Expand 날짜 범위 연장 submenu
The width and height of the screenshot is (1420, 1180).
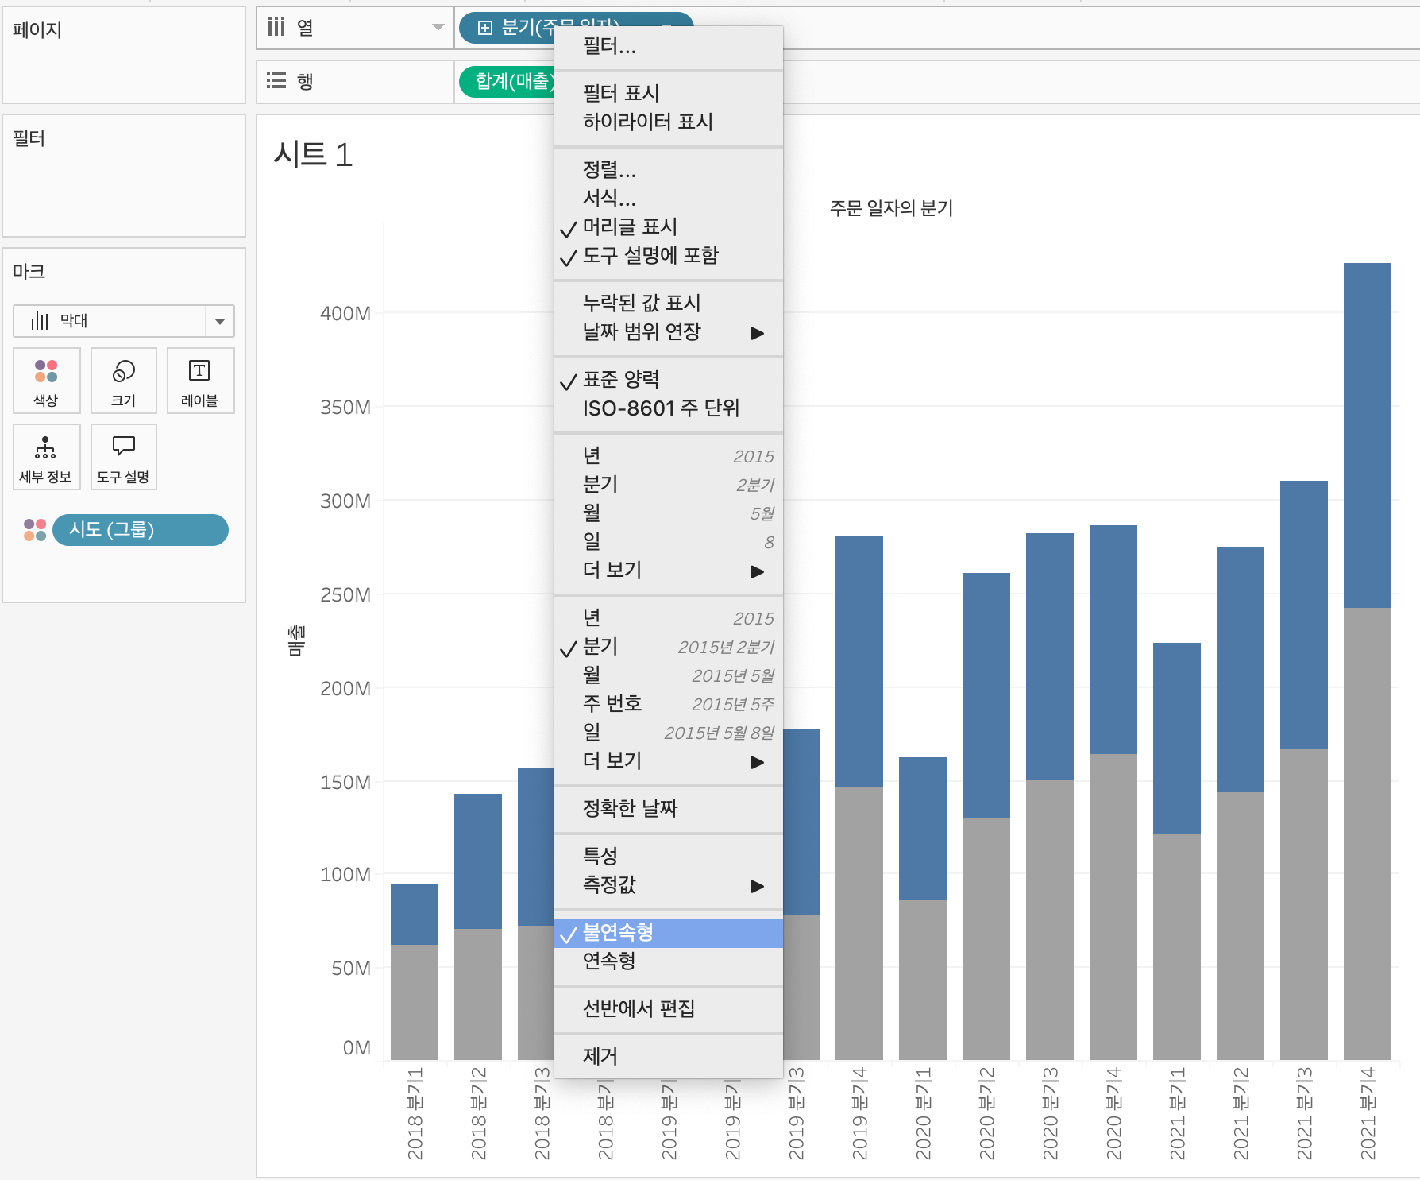click(x=669, y=332)
